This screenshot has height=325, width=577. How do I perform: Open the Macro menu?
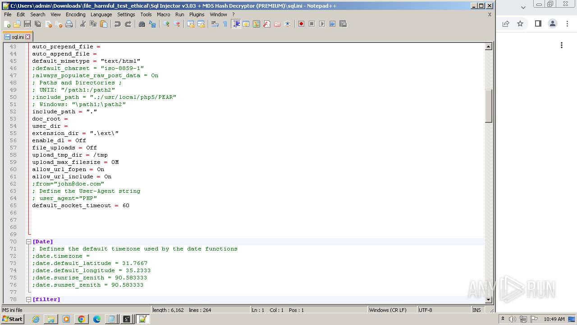[x=163, y=14]
